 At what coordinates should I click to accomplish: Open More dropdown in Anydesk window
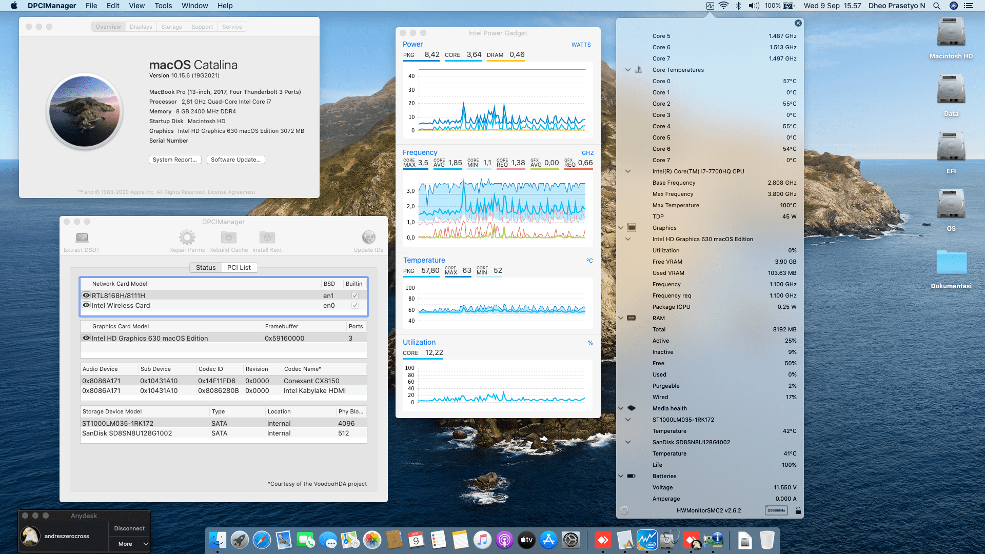tap(129, 544)
